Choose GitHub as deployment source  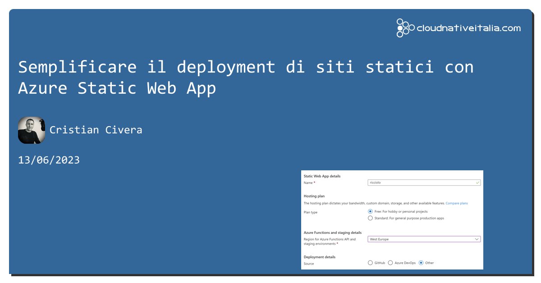click(x=370, y=263)
